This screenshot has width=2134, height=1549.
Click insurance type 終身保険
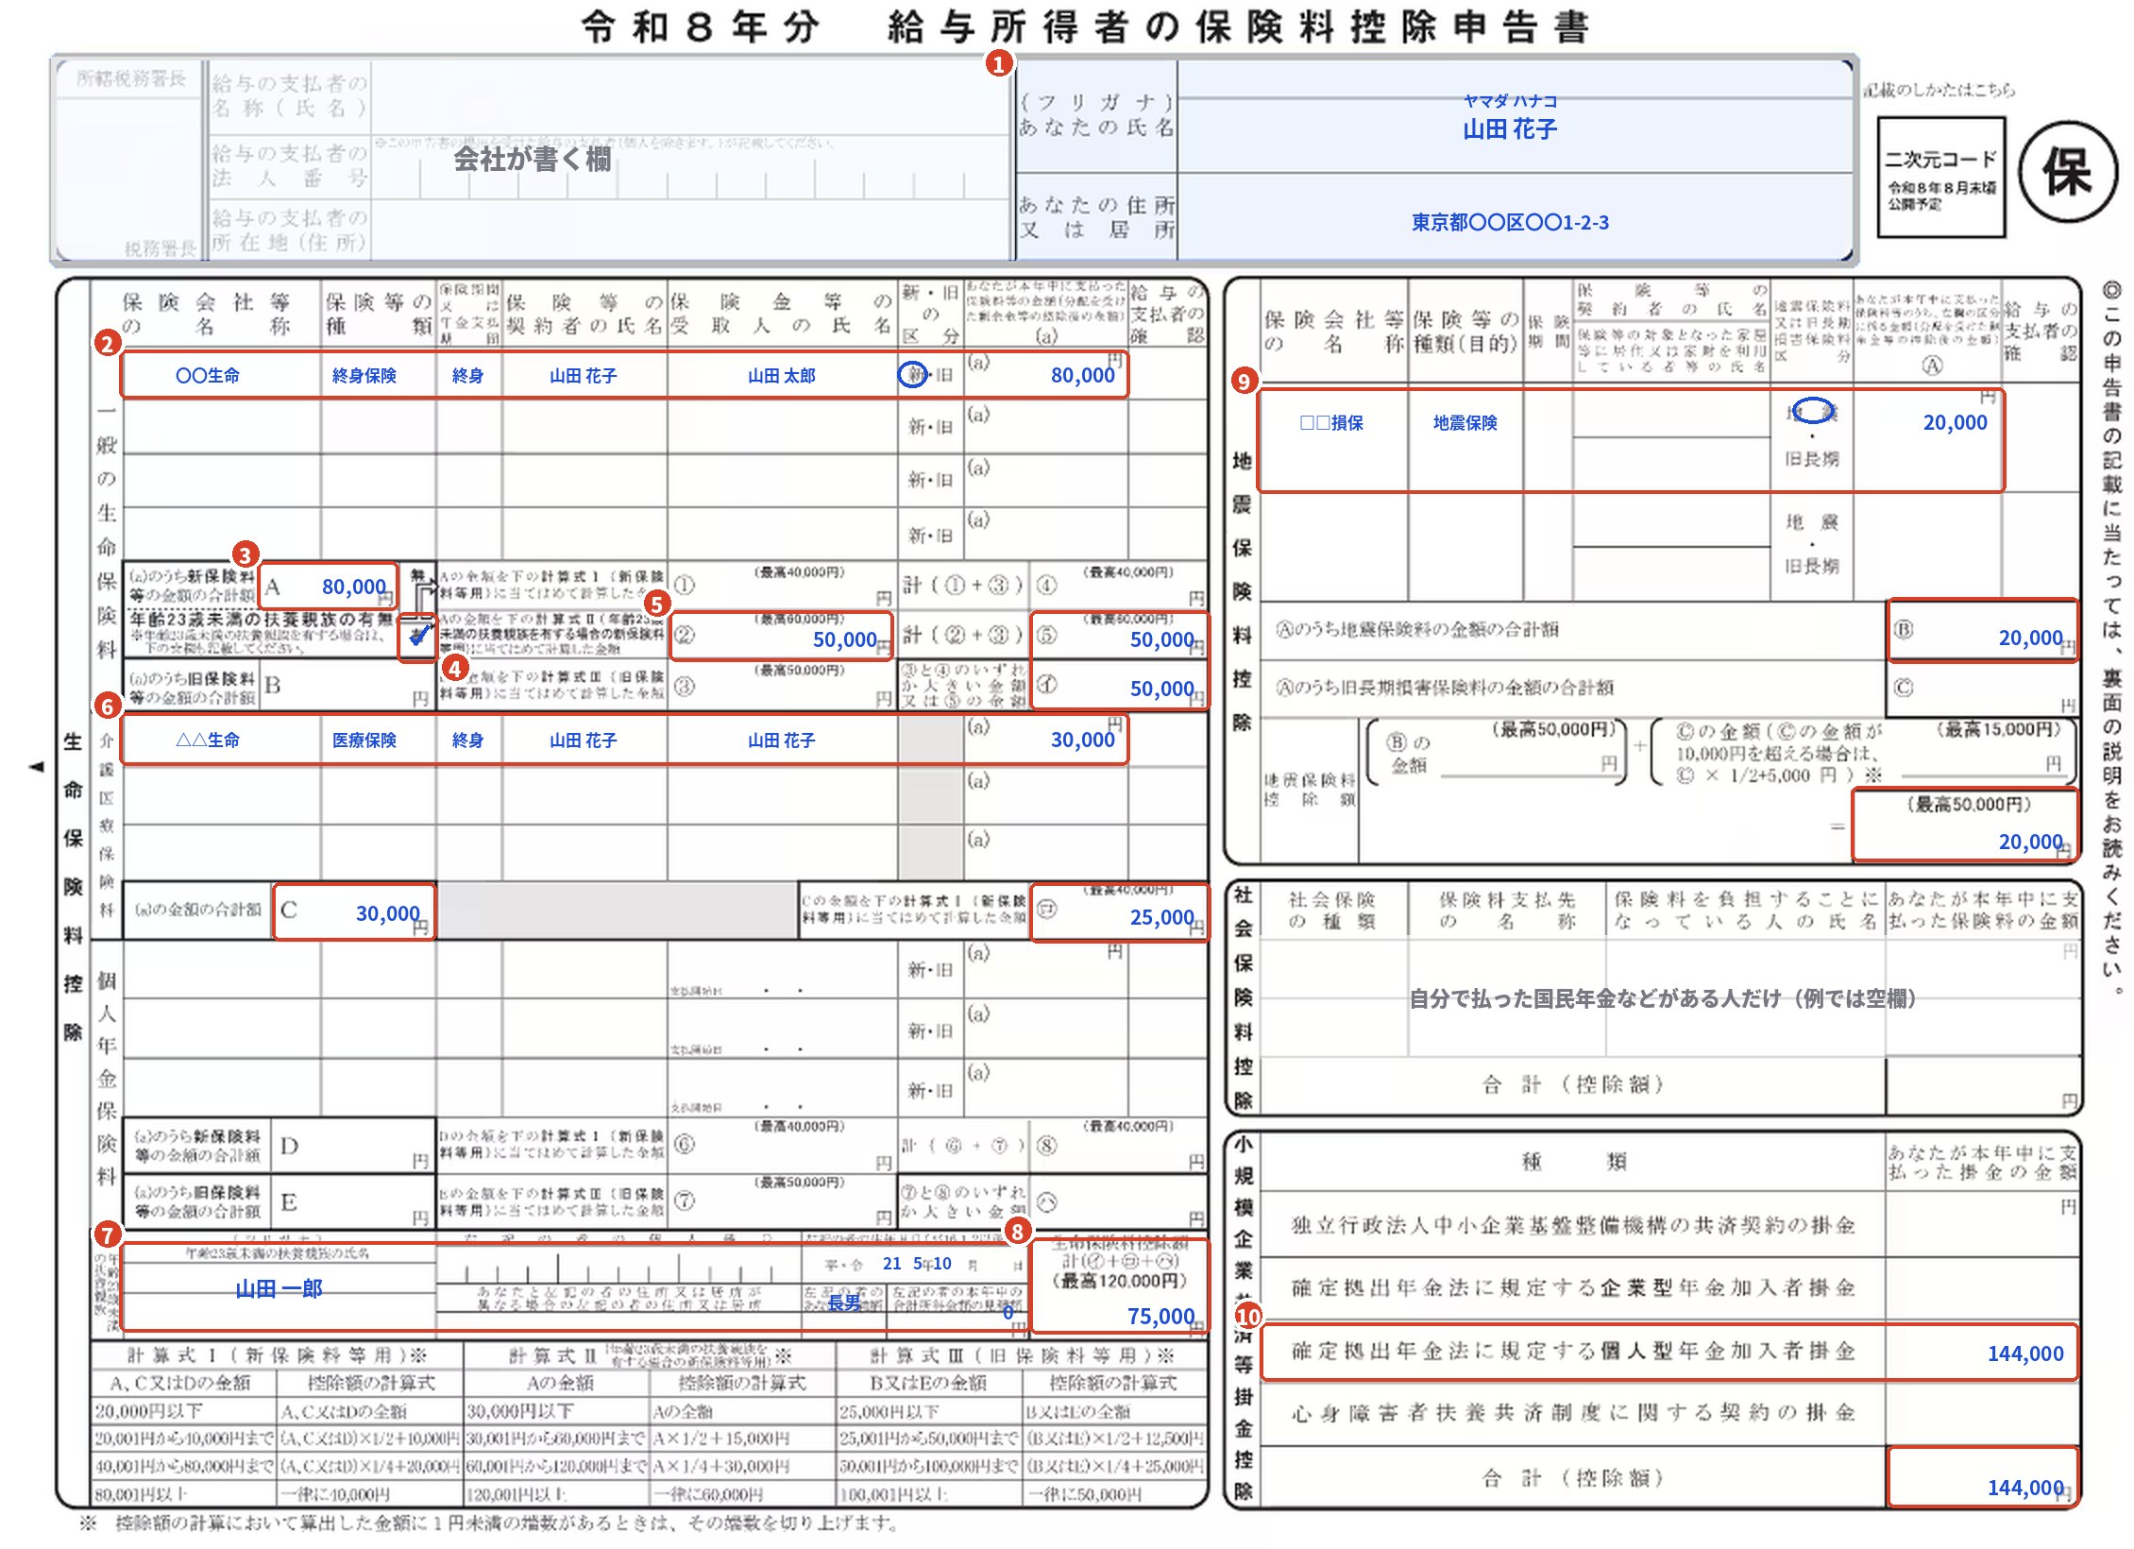pos(364,375)
